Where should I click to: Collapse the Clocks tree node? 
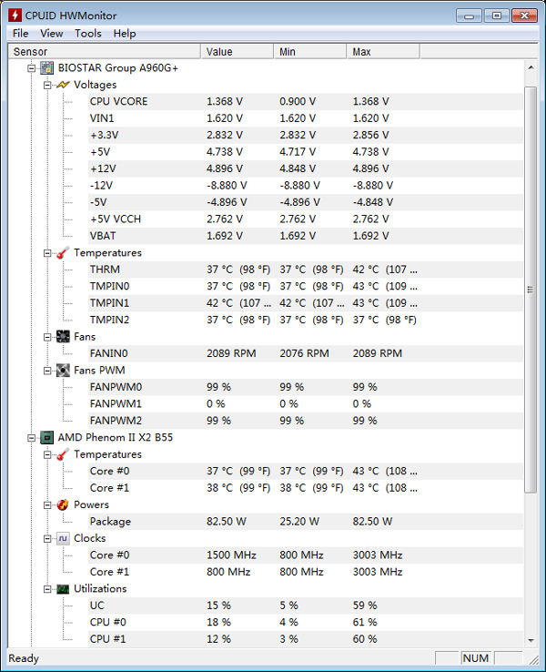pyautogui.click(x=47, y=538)
